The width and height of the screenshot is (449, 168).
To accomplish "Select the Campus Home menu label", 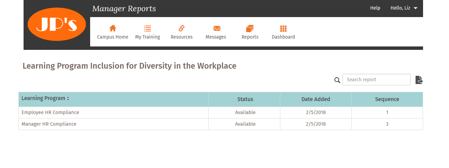I will coord(113,37).
